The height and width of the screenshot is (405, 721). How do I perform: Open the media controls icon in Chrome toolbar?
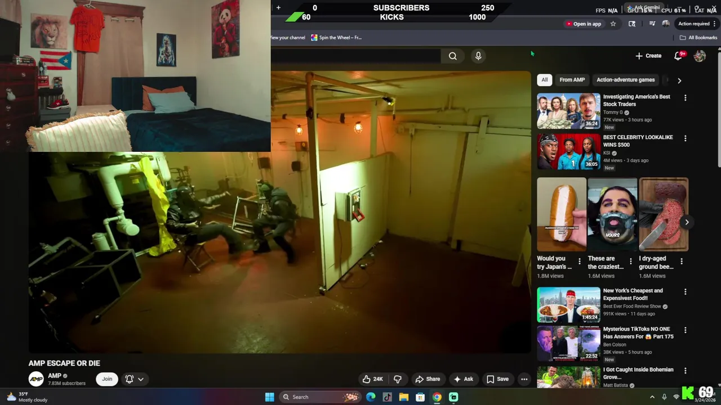click(652, 24)
